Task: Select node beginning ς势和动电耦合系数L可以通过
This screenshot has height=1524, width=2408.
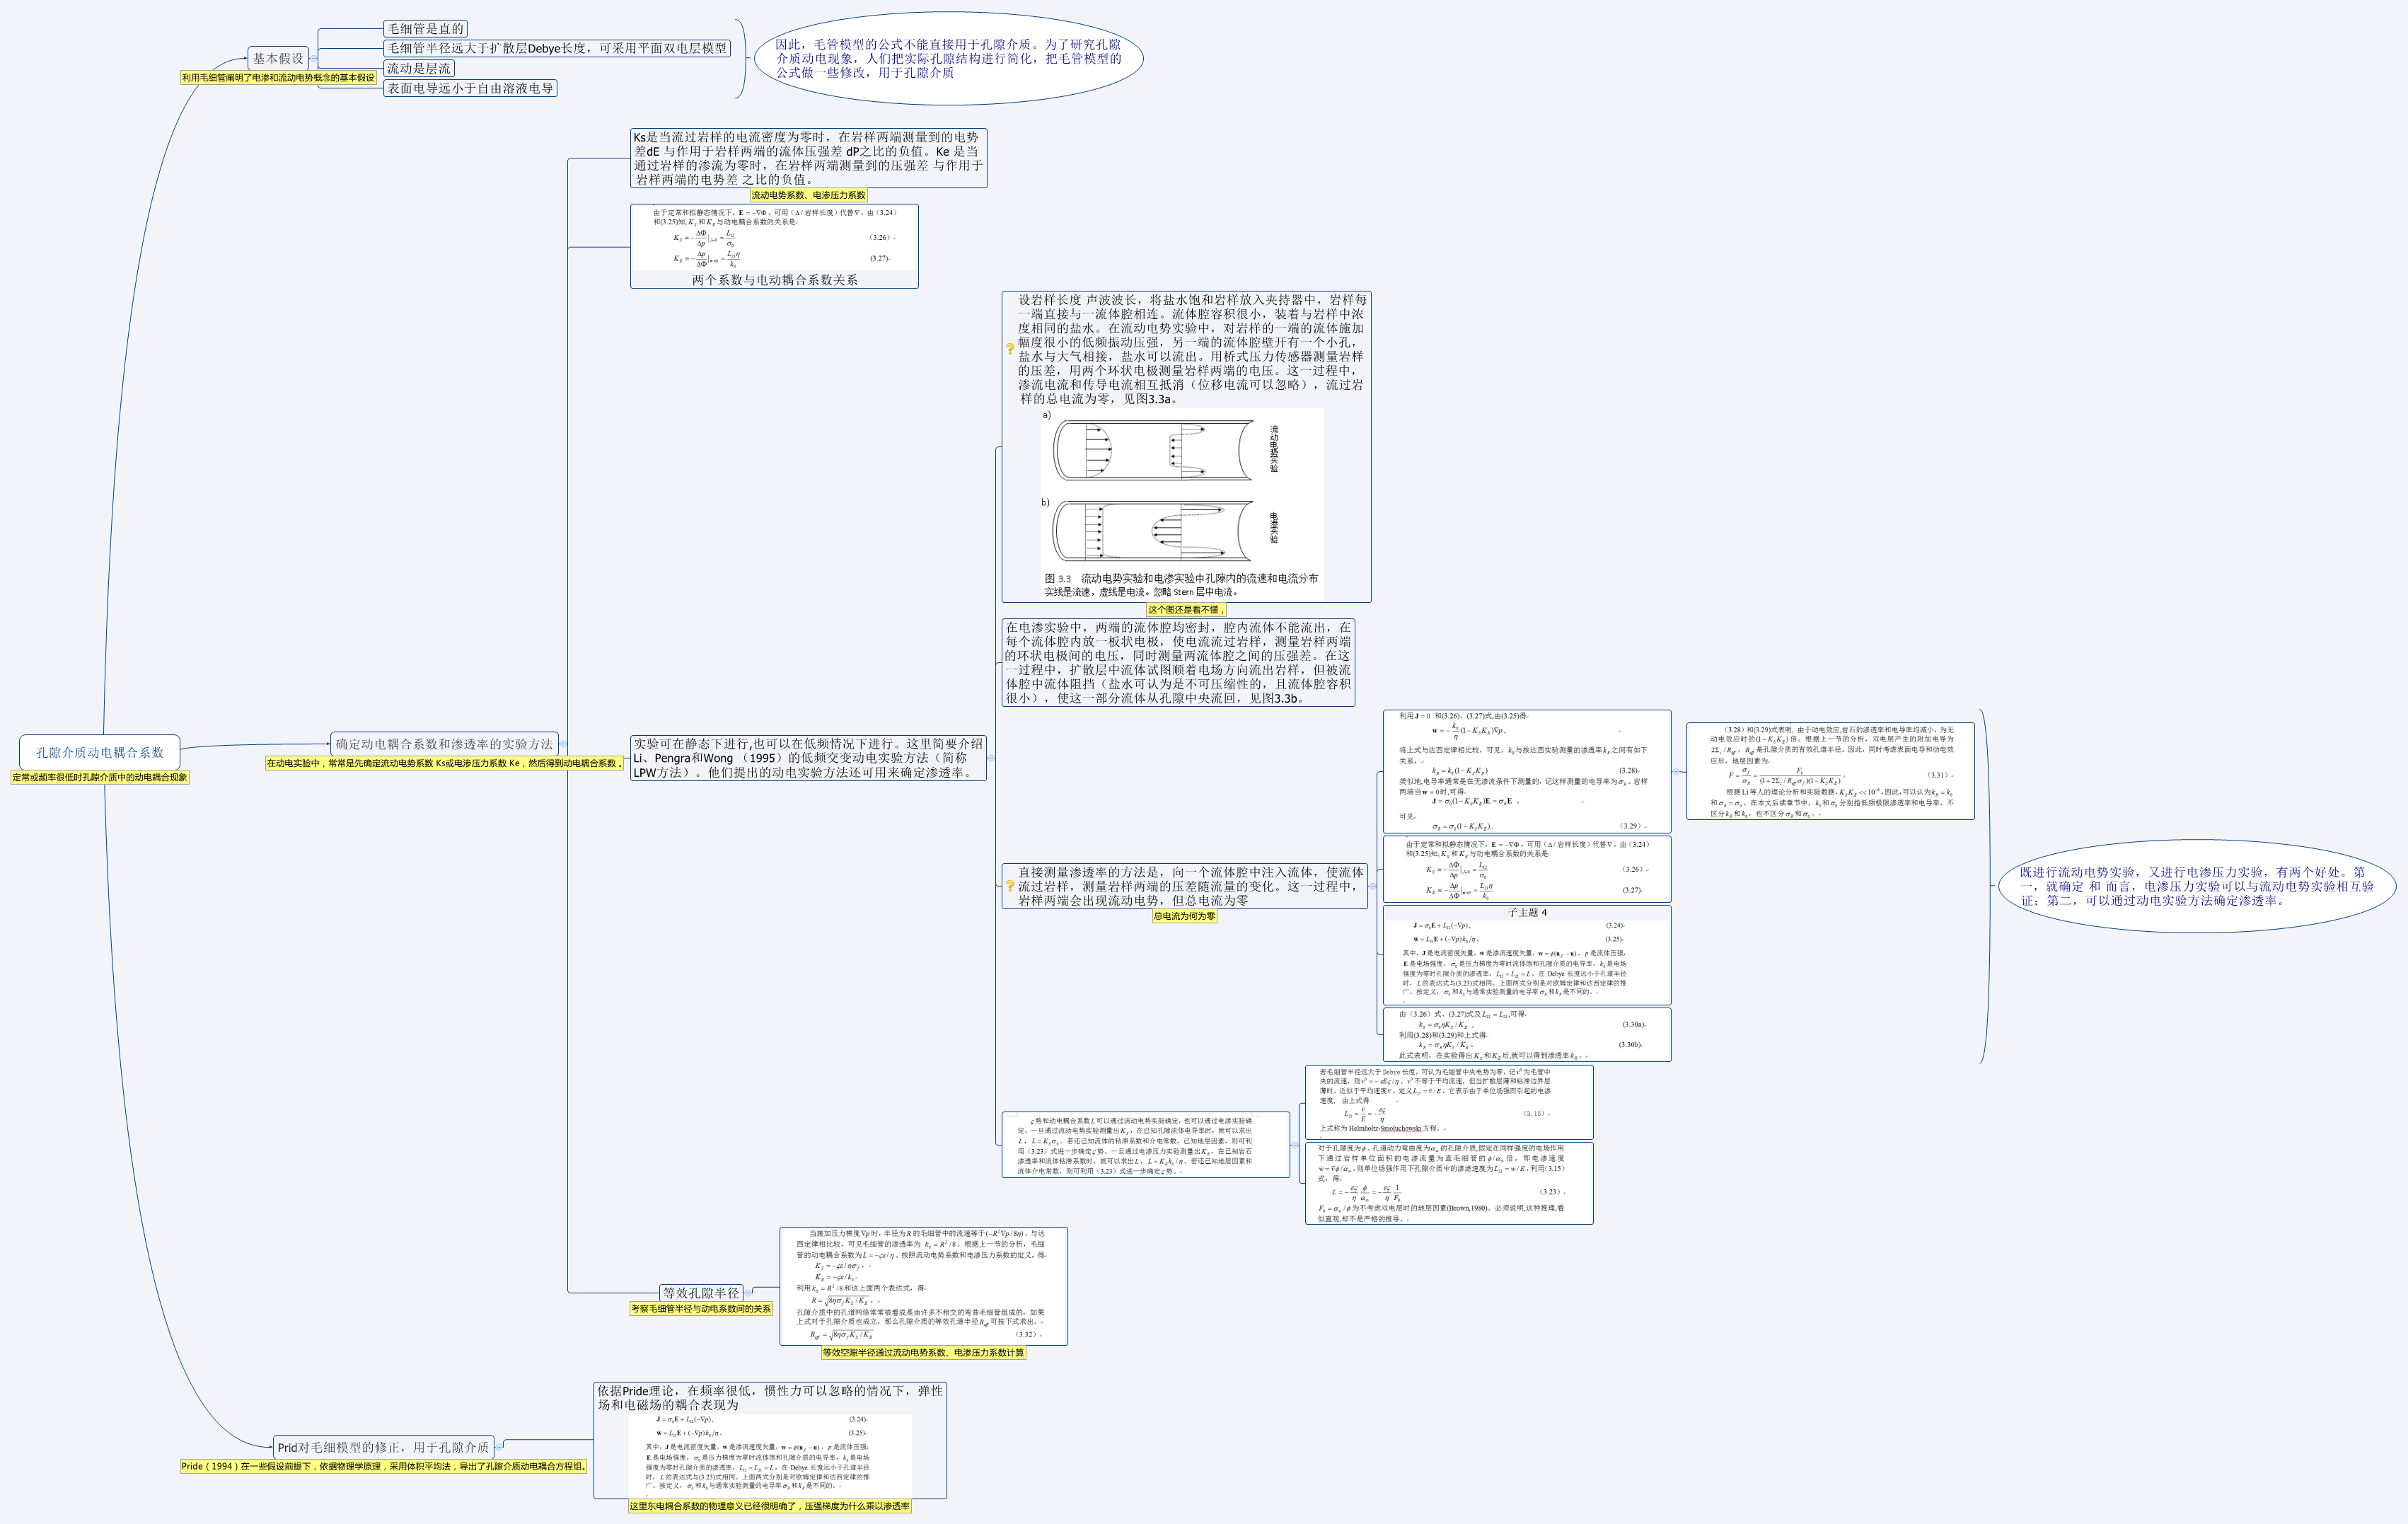Action: pos(1146,1144)
